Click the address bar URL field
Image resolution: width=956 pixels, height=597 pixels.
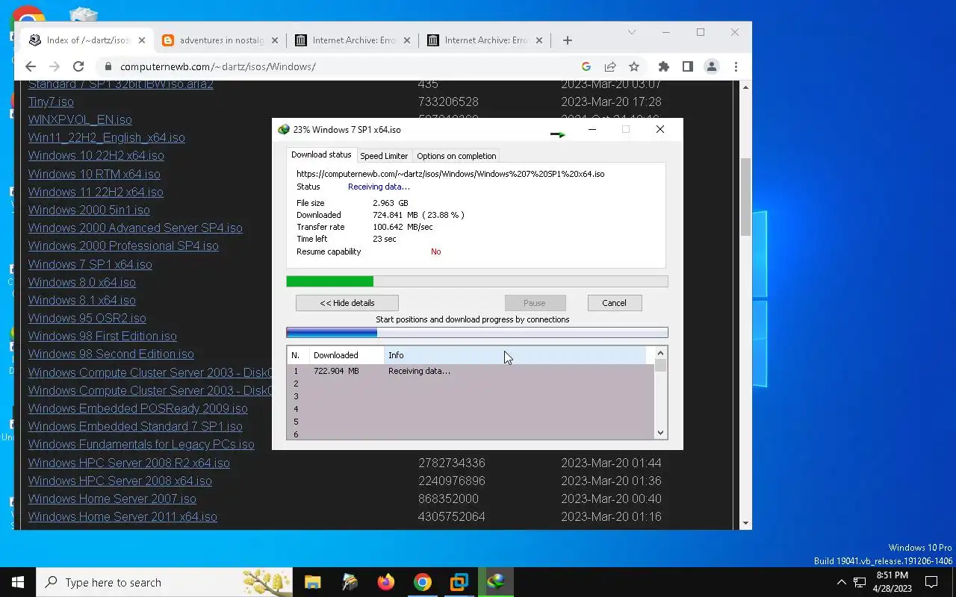[344, 66]
